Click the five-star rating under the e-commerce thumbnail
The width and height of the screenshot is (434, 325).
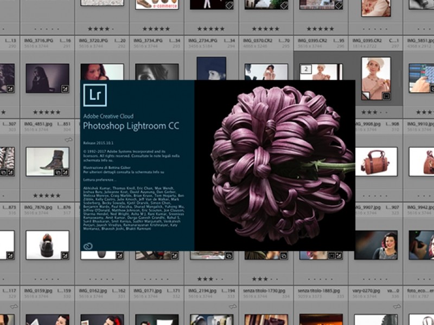click(156, 29)
